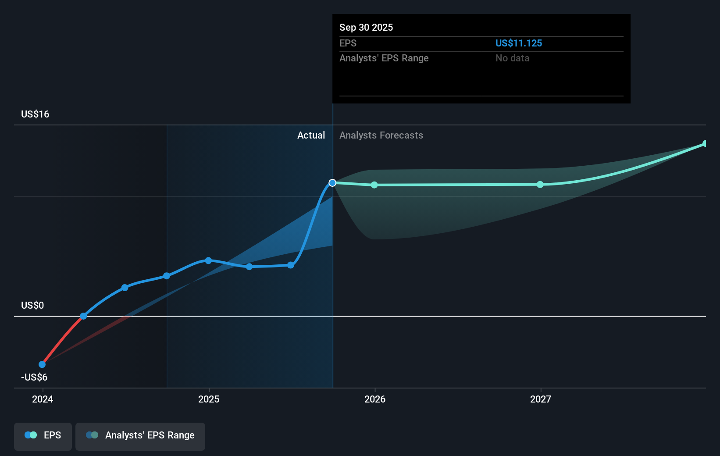This screenshot has height=456, width=720.
Task: Click the mid-2025 dip data point
Action: (x=249, y=266)
